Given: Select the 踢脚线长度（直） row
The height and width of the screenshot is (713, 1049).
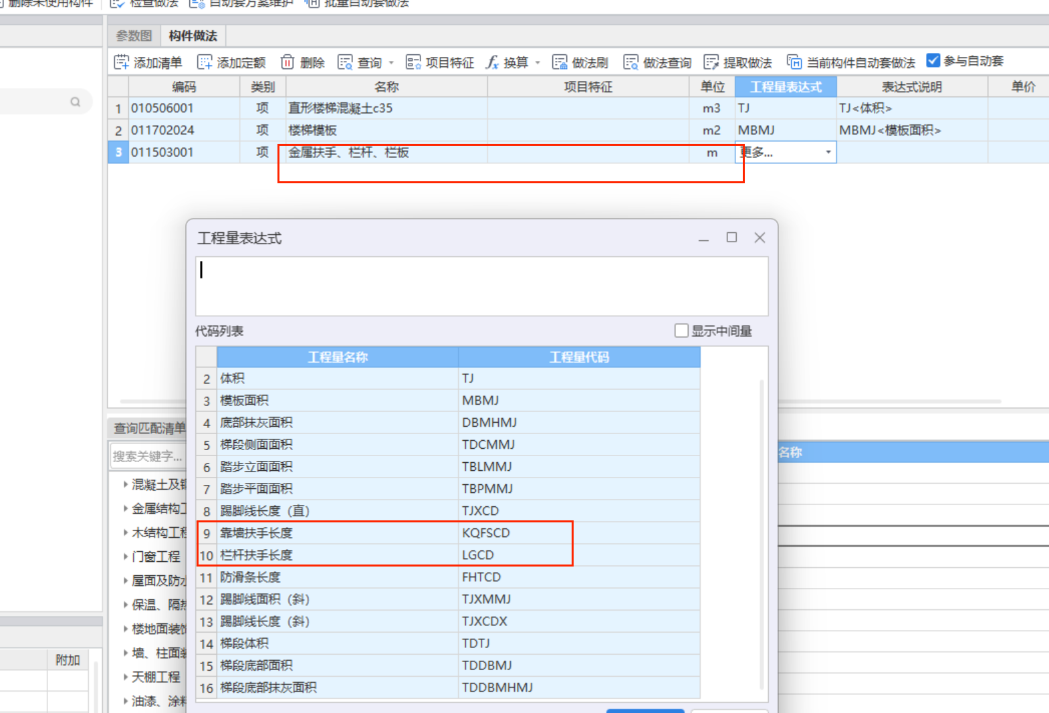Looking at the screenshot, I should pos(448,510).
